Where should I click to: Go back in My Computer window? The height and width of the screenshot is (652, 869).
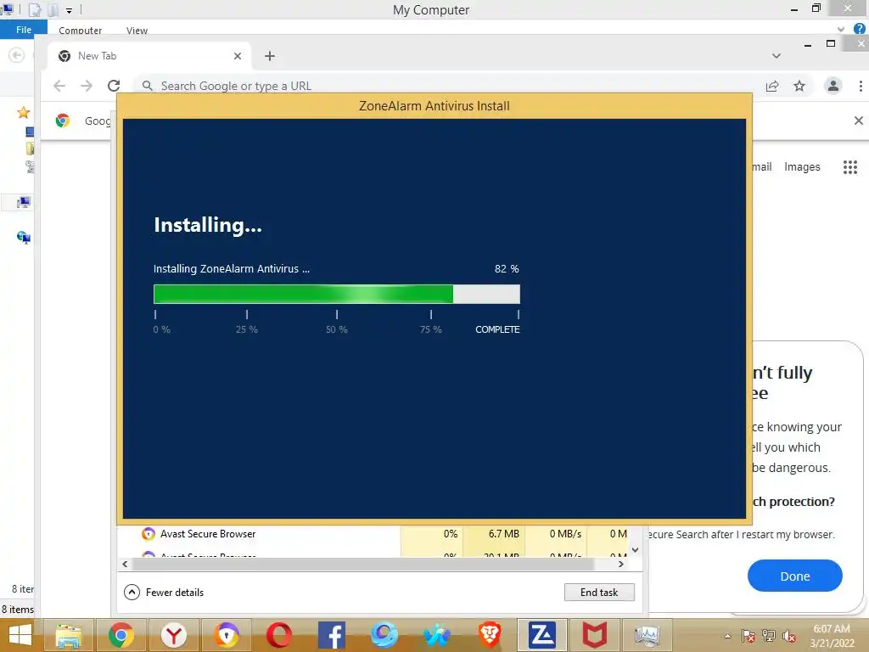pyautogui.click(x=17, y=55)
